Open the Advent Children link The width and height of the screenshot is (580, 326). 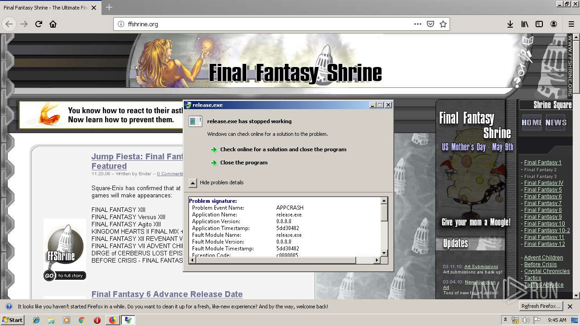(x=544, y=258)
